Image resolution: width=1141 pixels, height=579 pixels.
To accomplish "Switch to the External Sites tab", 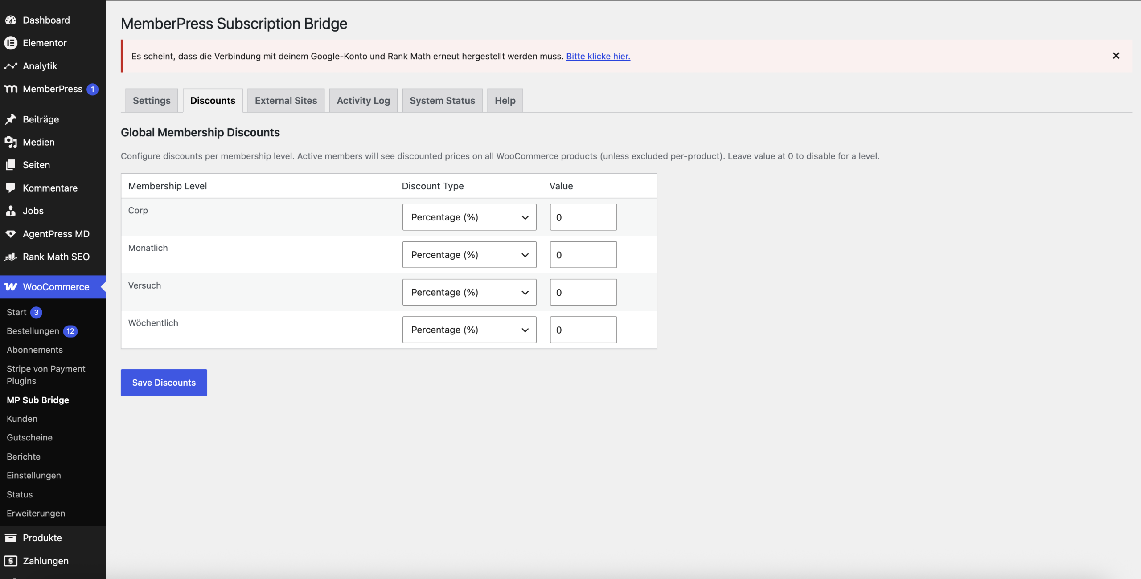I will pos(286,100).
